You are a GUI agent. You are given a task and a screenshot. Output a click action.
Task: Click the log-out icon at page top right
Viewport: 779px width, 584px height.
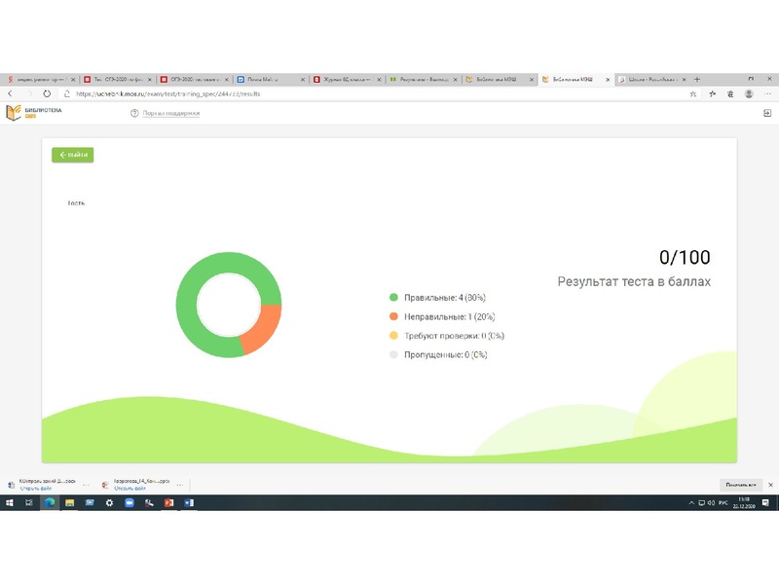767,114
